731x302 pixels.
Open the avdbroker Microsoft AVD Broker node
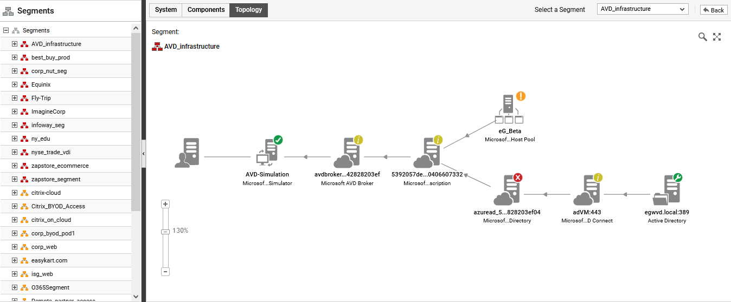(x=347, y=153)
